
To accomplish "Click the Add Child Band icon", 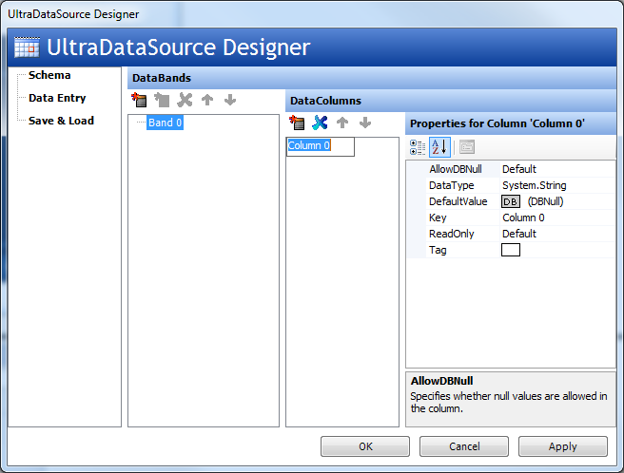I will 162,100.
